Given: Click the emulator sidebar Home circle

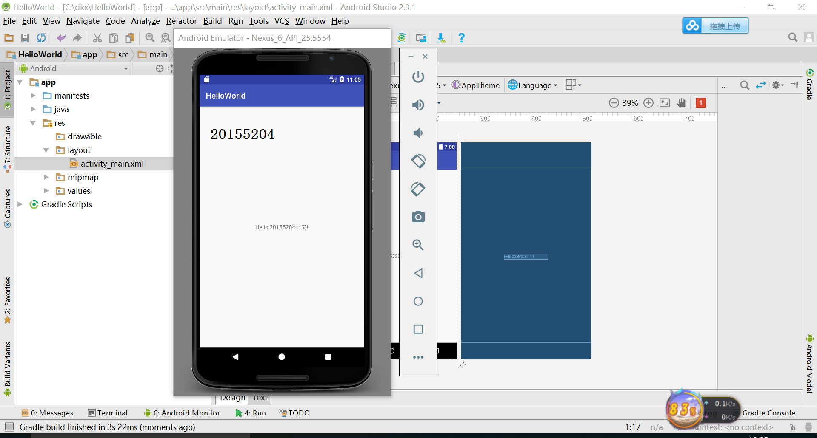Looking at the screenshot, I should coord(418,301).
